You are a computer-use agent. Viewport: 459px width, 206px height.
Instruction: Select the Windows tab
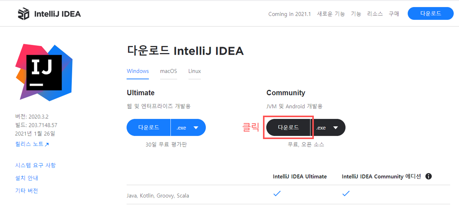tap(138, 71)
